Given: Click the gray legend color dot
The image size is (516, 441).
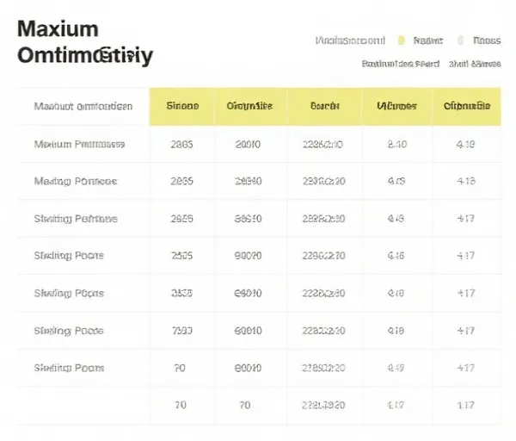Looking at the screenshot, I should 461,40.
